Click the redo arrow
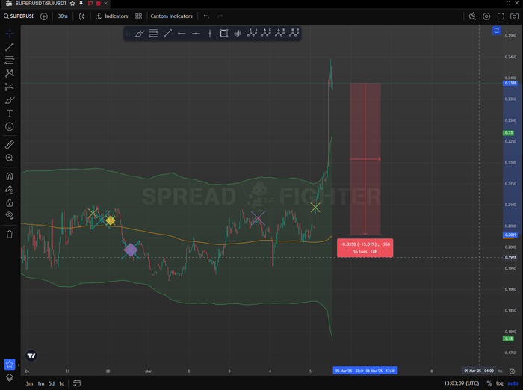This screenshot has width=523, height=390. pos(220,16)
